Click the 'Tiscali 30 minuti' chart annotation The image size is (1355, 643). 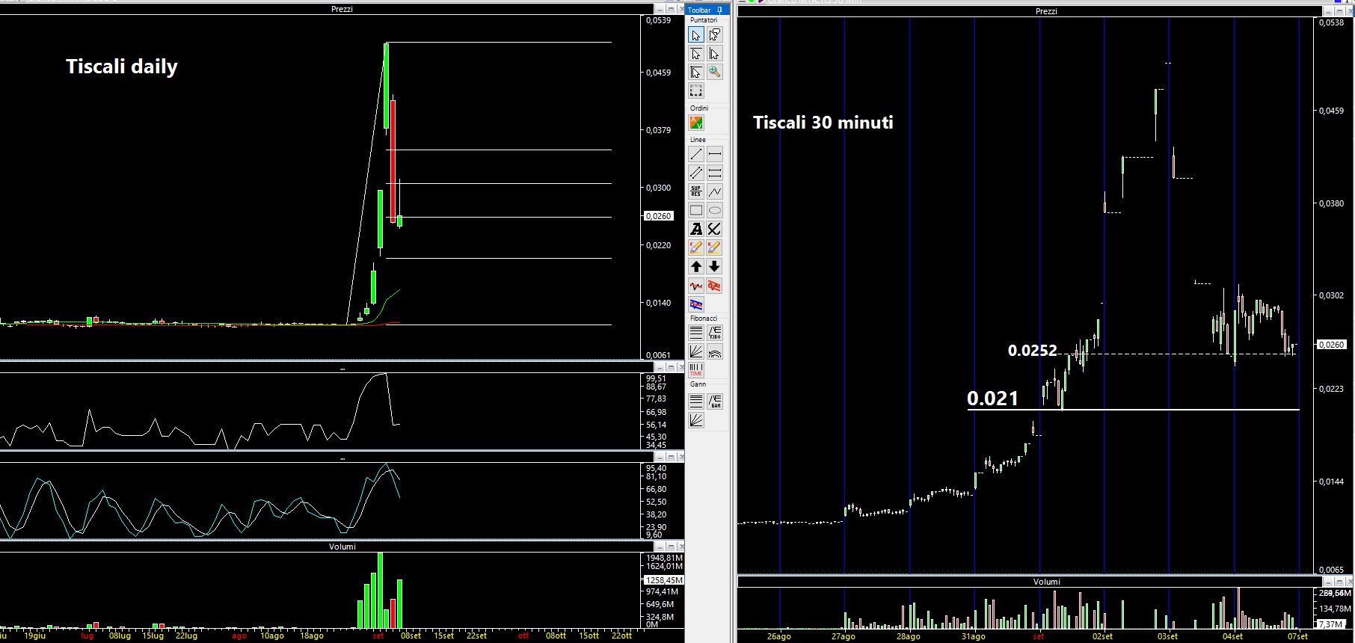(x=823, y=122)
